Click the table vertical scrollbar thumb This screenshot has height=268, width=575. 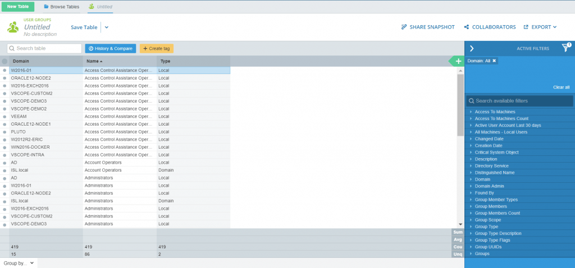click(x=460, y=105)
